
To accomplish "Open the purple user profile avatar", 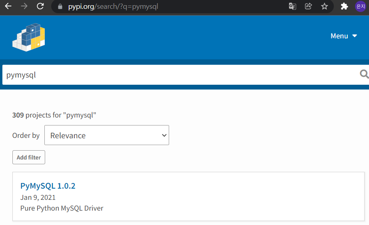I will pyautogui.click(x=360, y=6).
